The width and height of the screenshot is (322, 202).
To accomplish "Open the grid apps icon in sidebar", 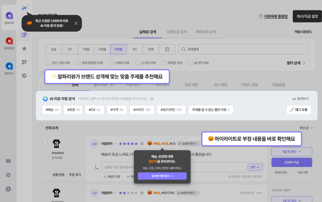I will pyautogui.click(x=24, y=62).
